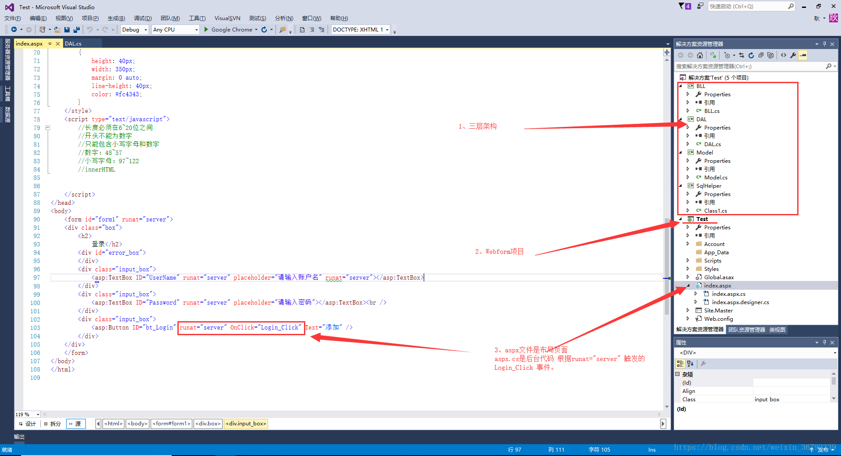Click the View Code angle-brackets icon

(784, 55)
